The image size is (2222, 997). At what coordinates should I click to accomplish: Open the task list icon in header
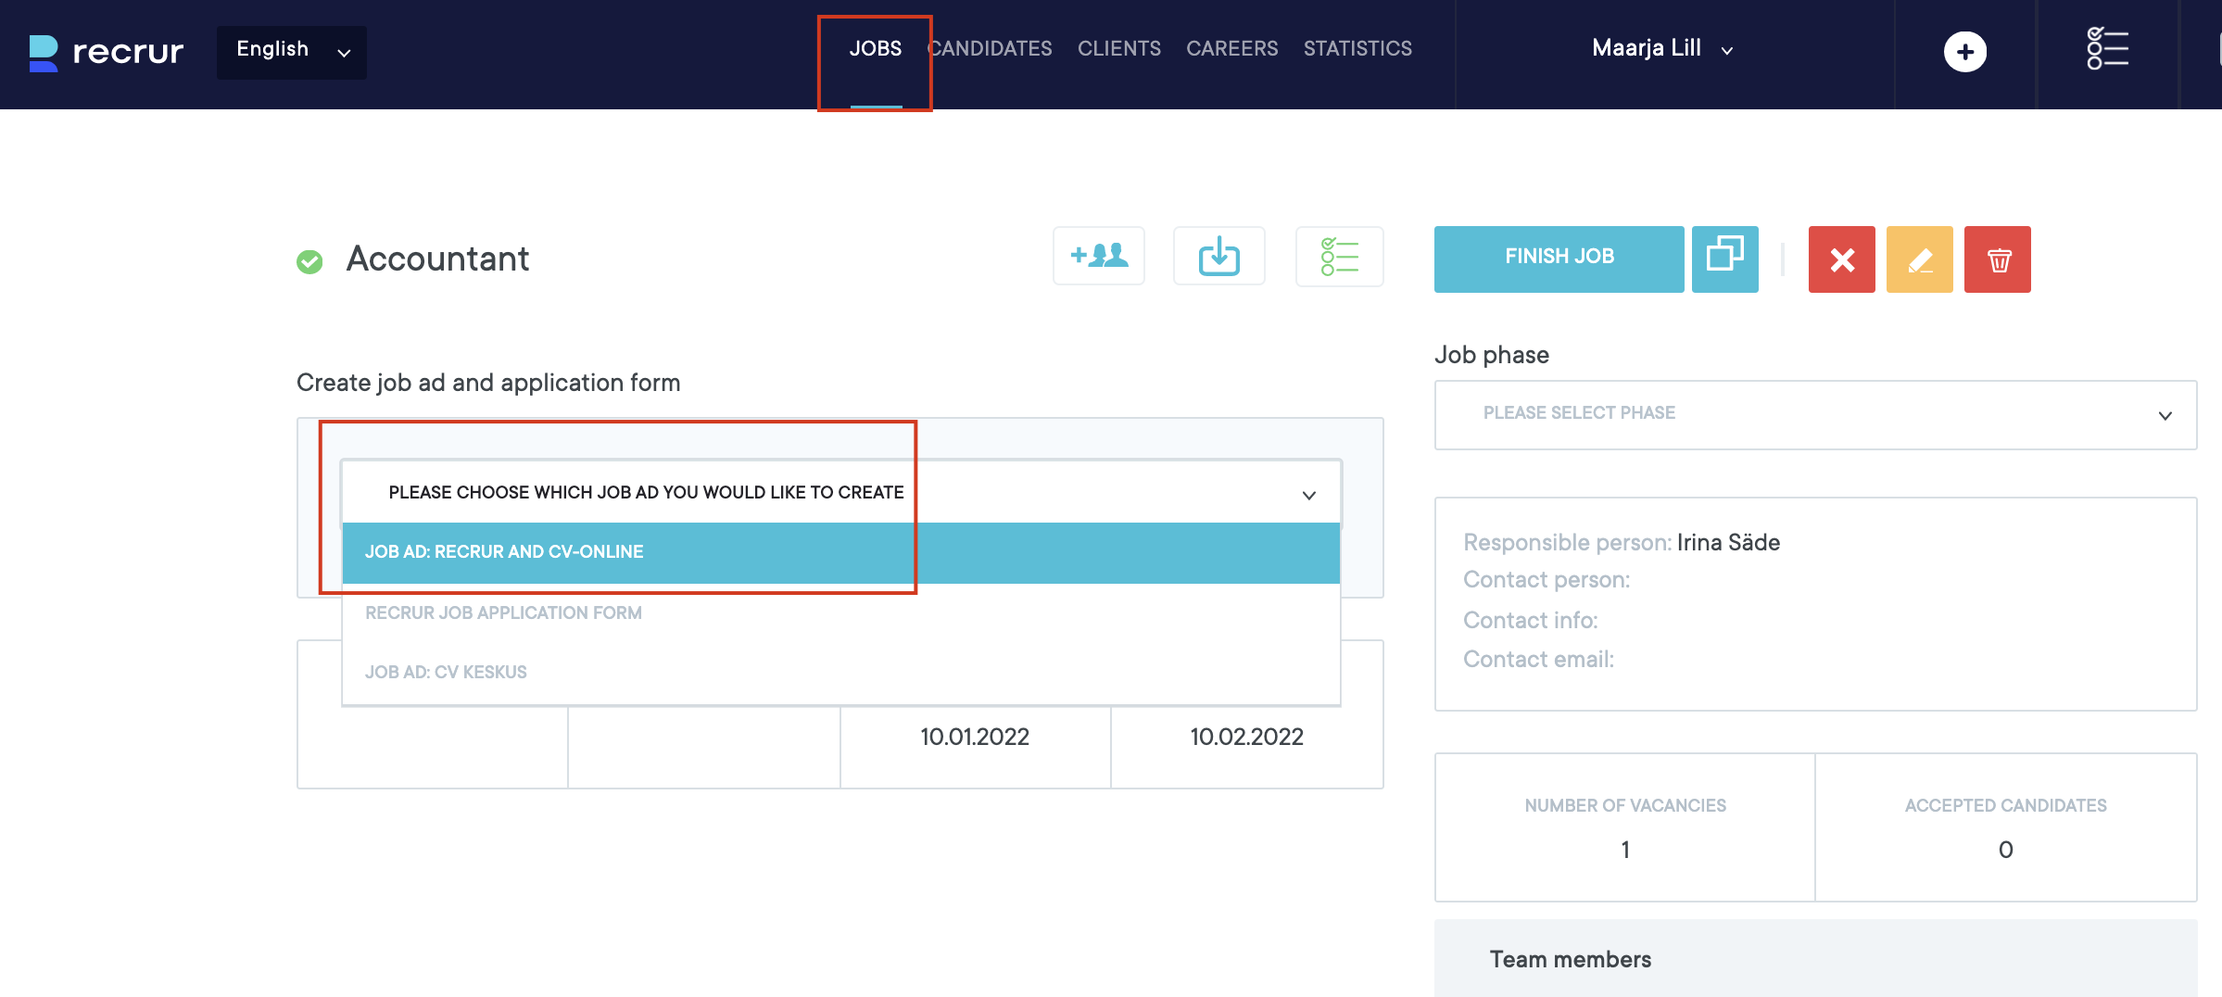point(2107,49)
